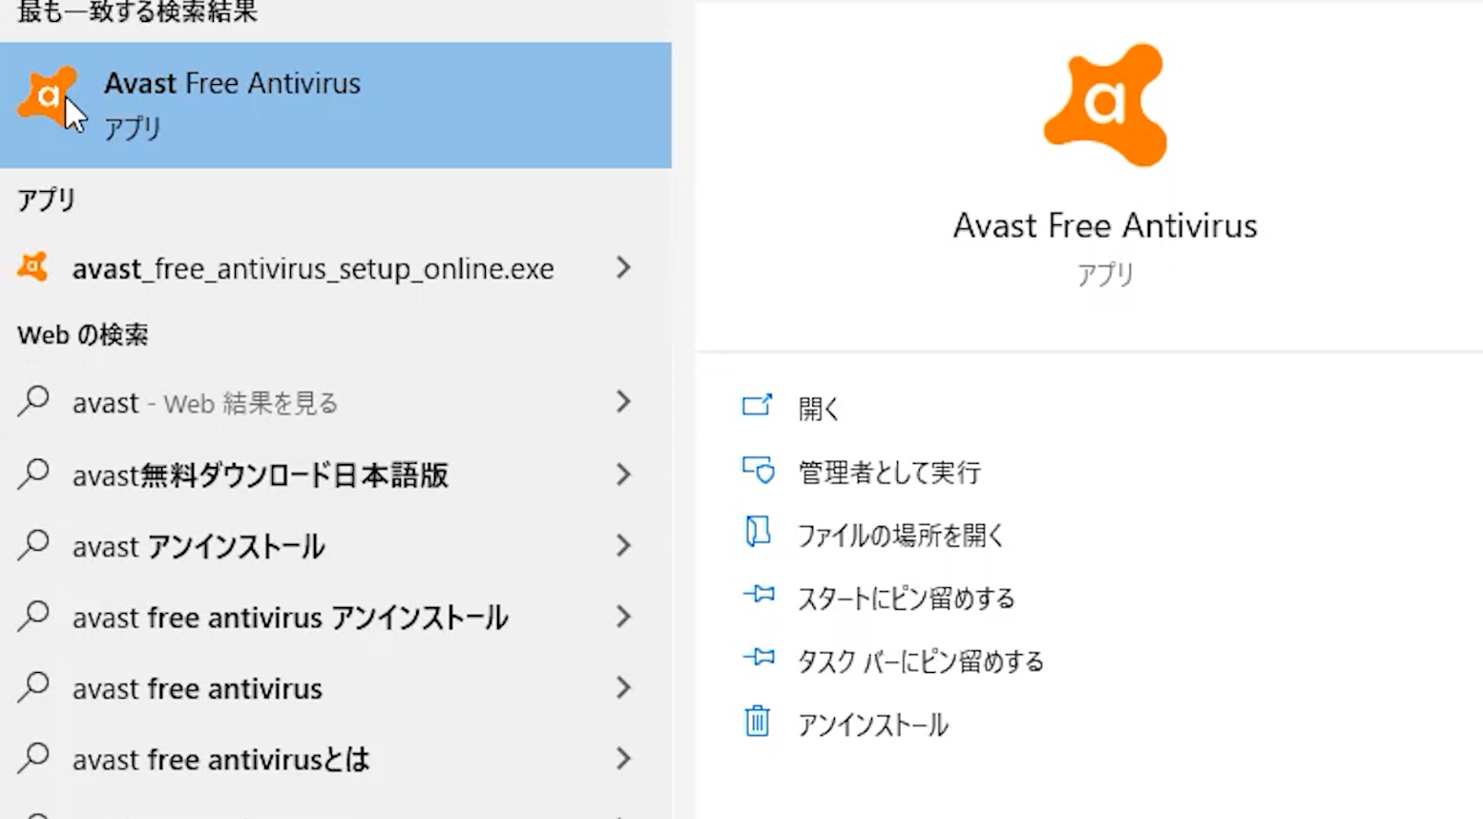Screen dimensions: 1483x819
Task: Choose タスク バーにピン留めする
Action: [921, 661]
